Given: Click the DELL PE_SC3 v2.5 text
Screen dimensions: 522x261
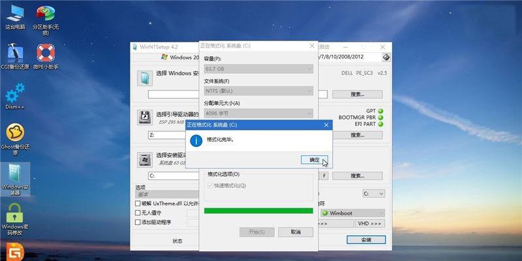Looking at the screenshot, I should [364, 73].
